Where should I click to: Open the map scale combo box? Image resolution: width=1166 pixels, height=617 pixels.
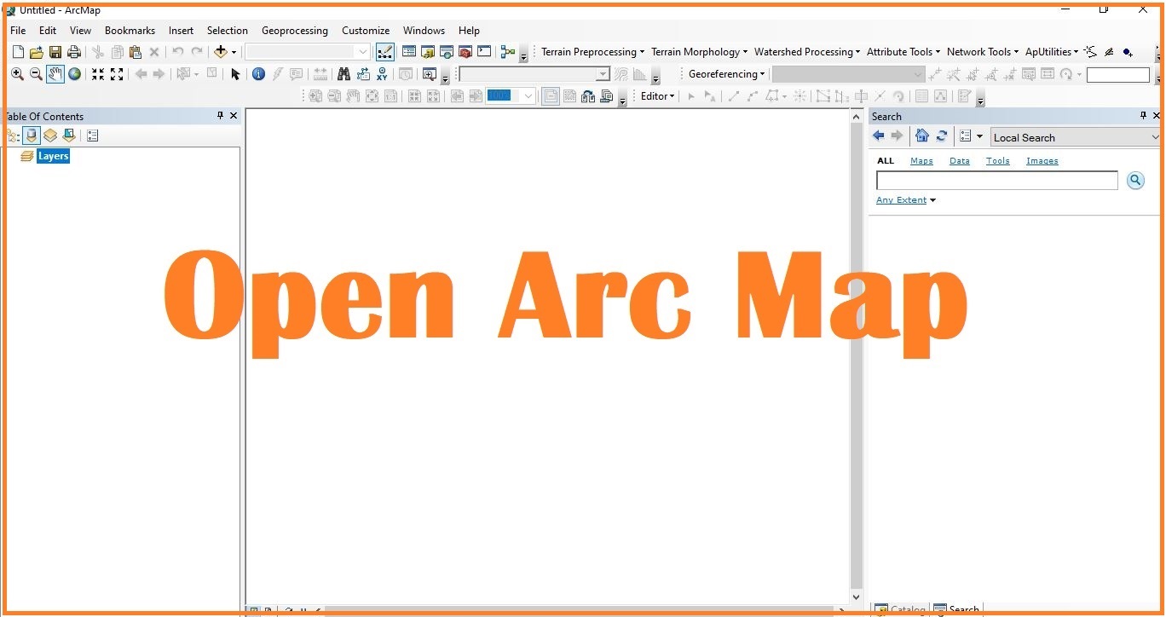pyautogui.click(x=308, y=52)
